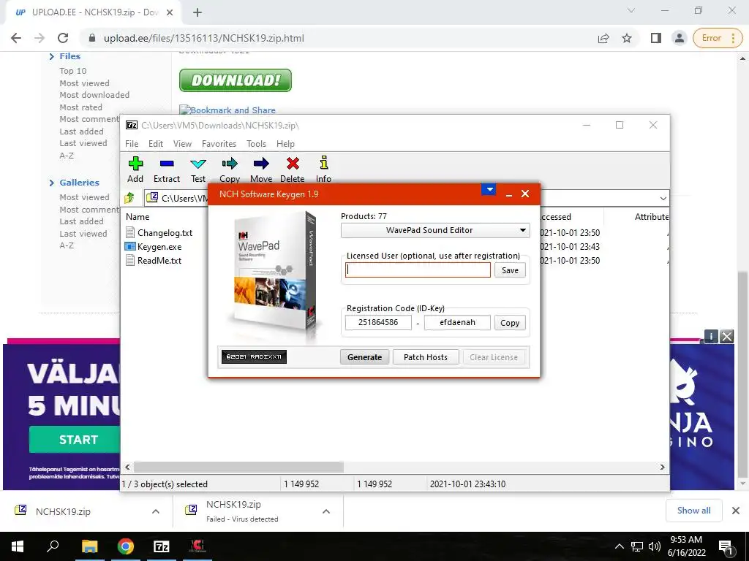Open the Edit menu in 7-Zip

155,144
